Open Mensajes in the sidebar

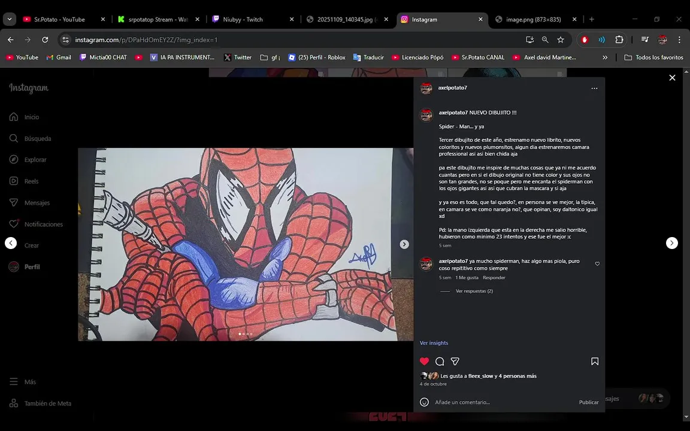coord(29,203)
